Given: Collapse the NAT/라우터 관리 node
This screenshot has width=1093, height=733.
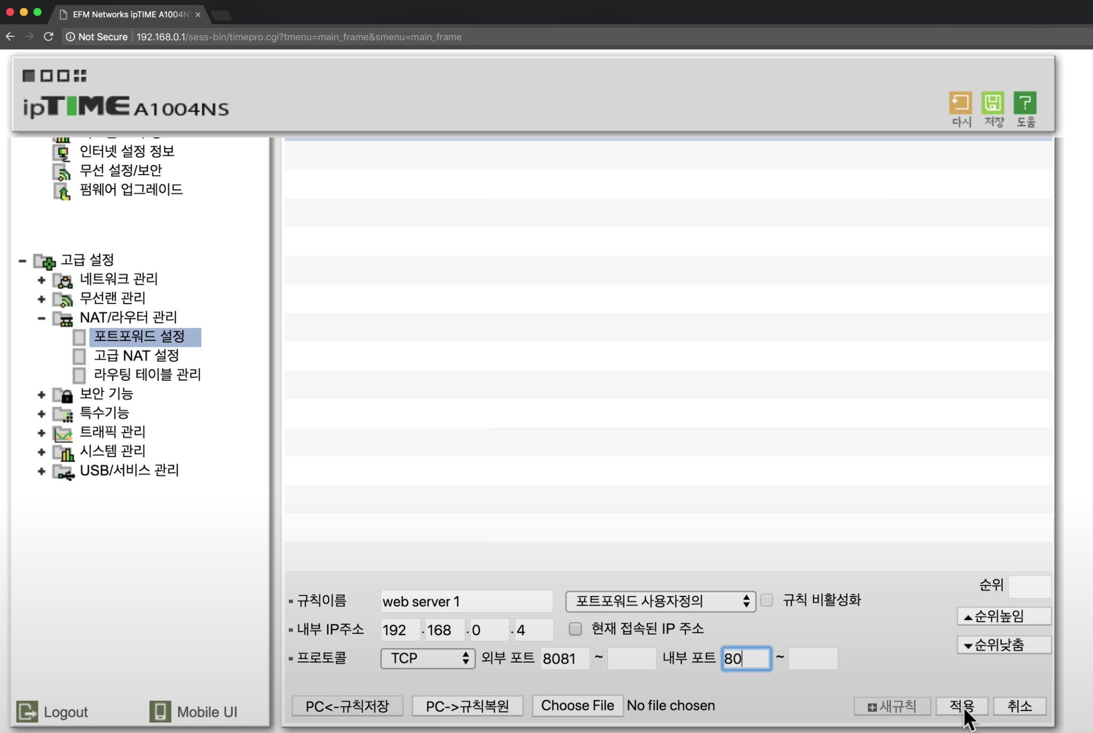Looking at the screenshot, I should (41, 318).
